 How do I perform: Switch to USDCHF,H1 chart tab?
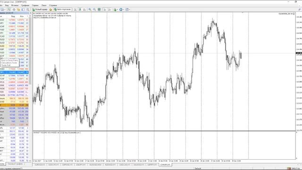tap(53, 165)
